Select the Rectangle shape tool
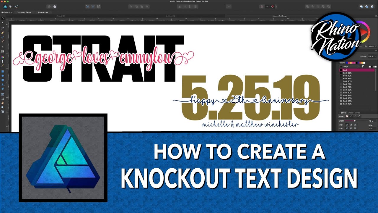 point(3,71)
